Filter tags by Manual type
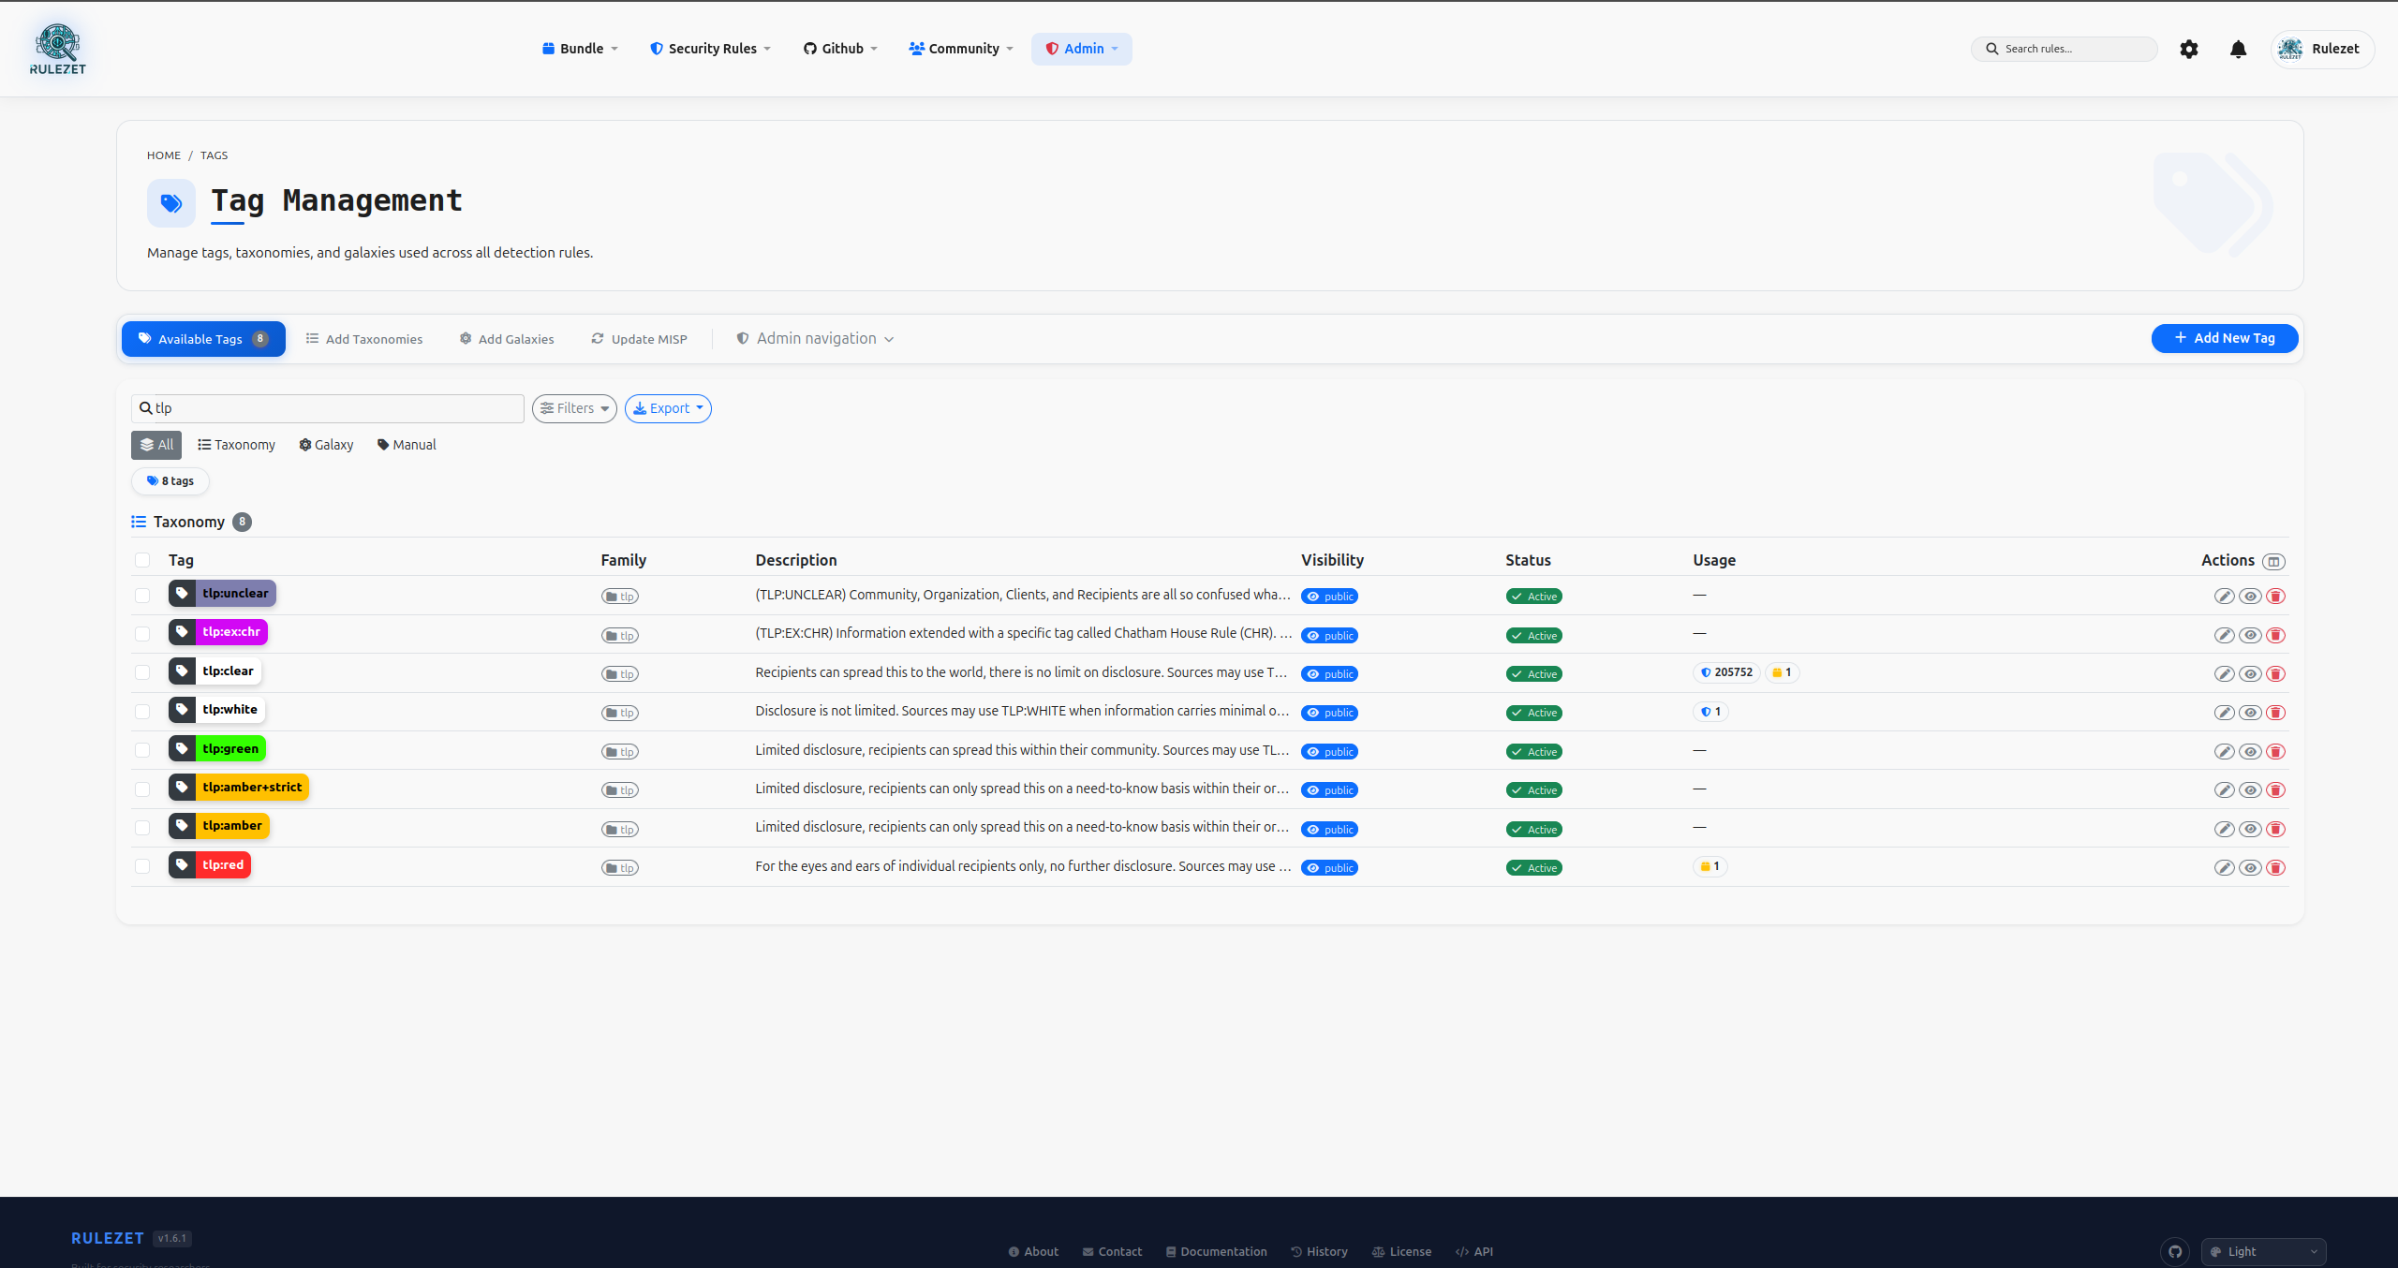2398x1268 pixels. pyautogui.click(x=407, y=445)
